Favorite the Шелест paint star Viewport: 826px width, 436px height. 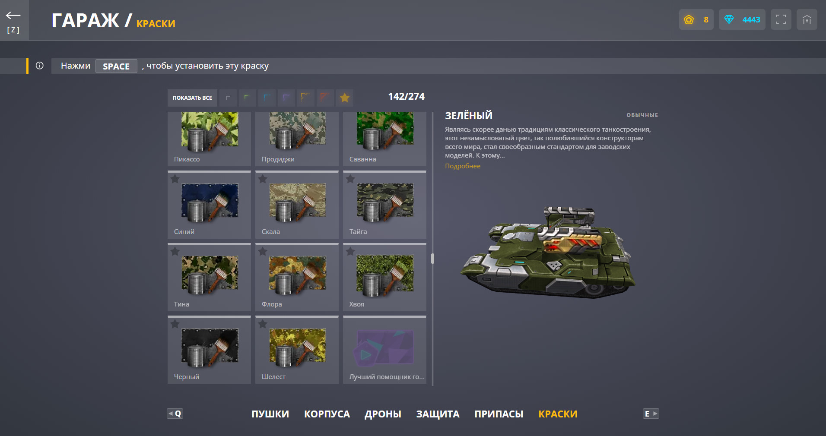263,324
